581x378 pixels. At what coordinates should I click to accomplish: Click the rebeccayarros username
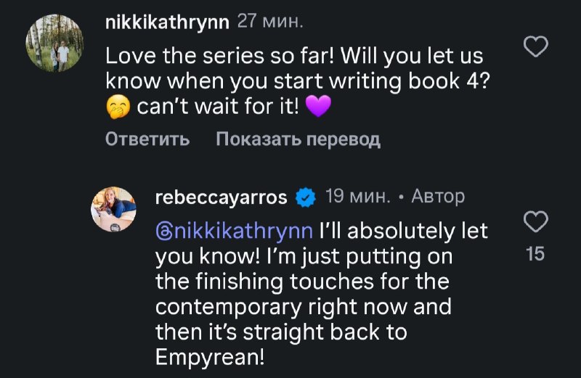coord(222,197)
